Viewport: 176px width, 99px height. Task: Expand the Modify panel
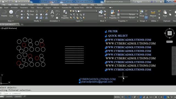[37, 21]
